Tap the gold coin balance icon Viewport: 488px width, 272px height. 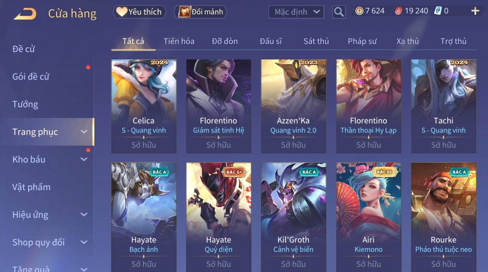coord(359,11)
